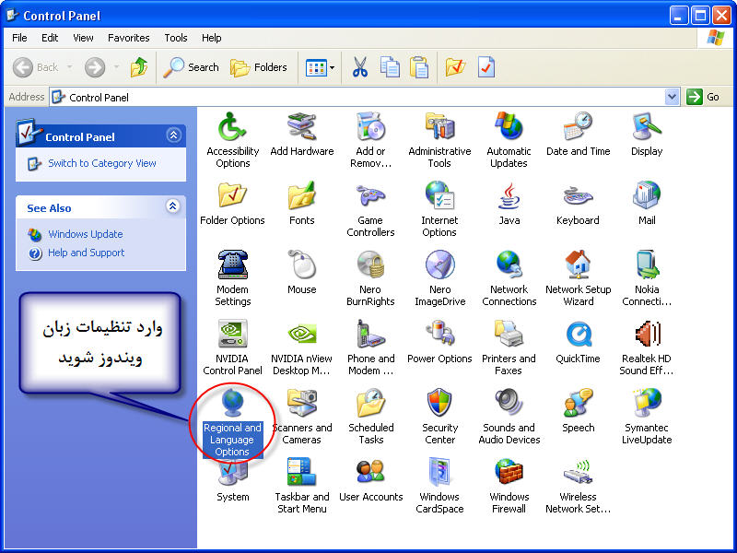Click the Go button
Viewport: 737px width, 553px height.
click(x=703, y=97)
